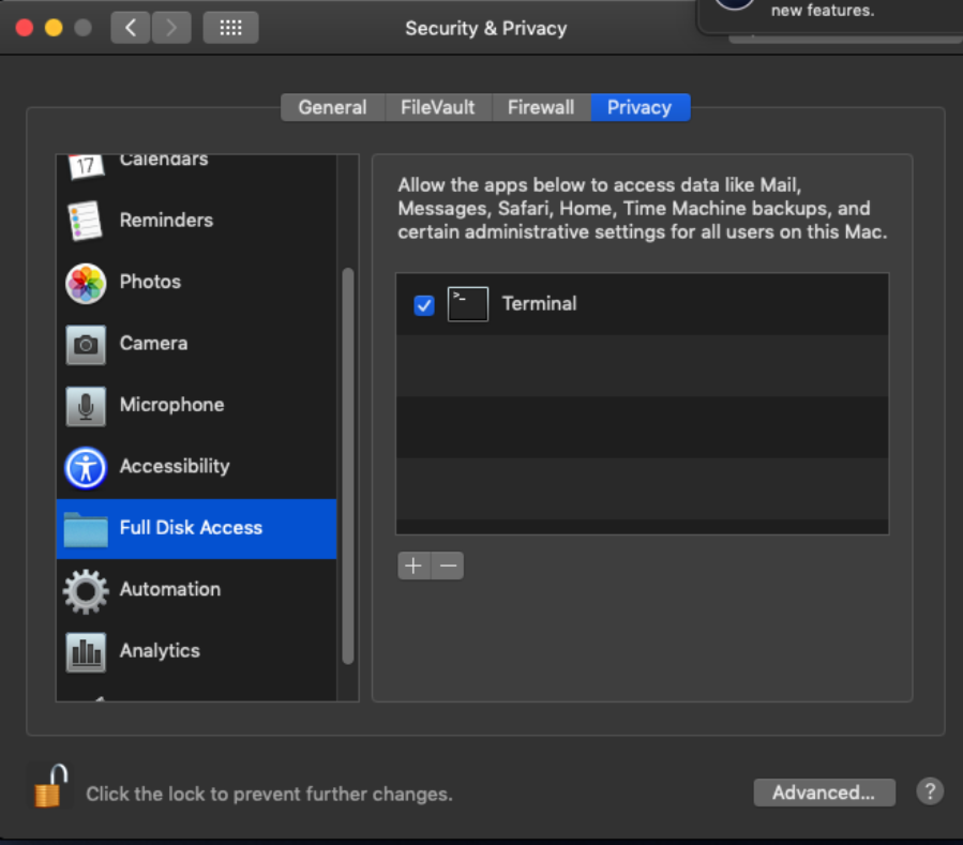Image resolution: width=963 pixels, height=845 pixels.
Task: Click the open padlock to prevent changes
Action: (50, 786)
